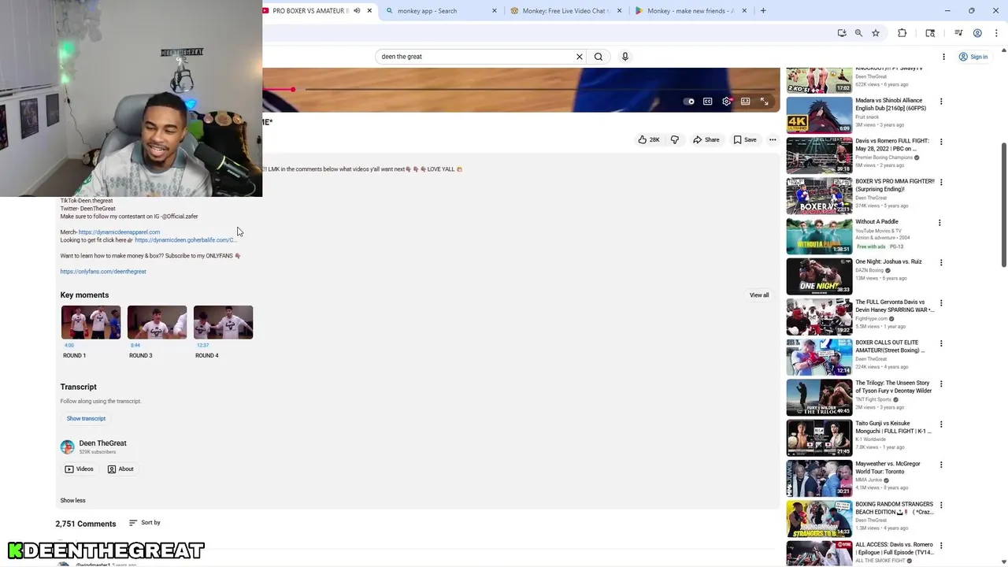Open Davis vs Romero FULL FIGHT thumbnail
The width and height of the screenshot is (1008, 567).
click(819, 155)
